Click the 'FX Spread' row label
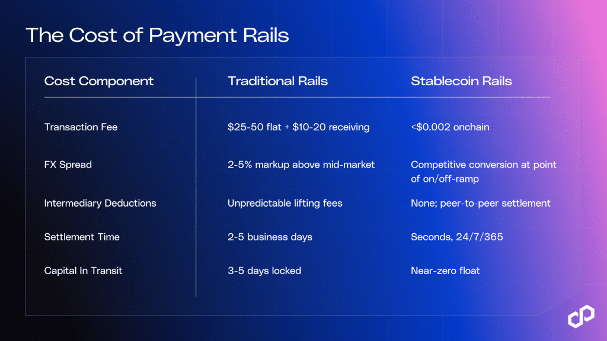This screenshot has height=341, width=607. point(68,165)
